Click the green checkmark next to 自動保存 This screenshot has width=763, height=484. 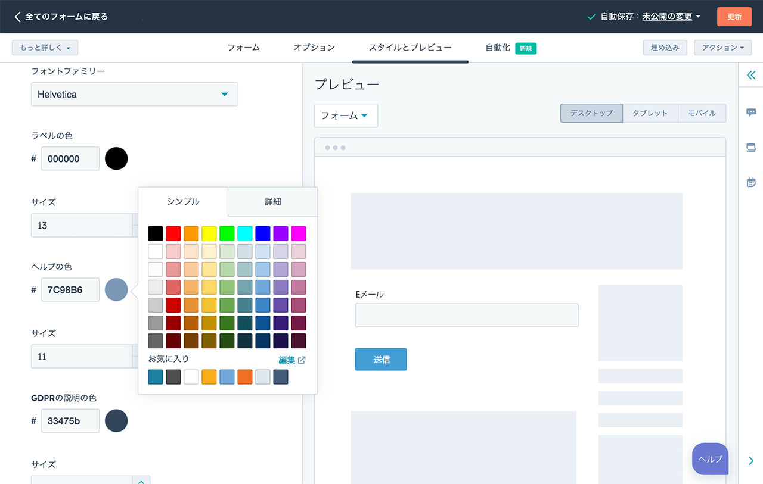pyautogui.click(x=591, y=17)
